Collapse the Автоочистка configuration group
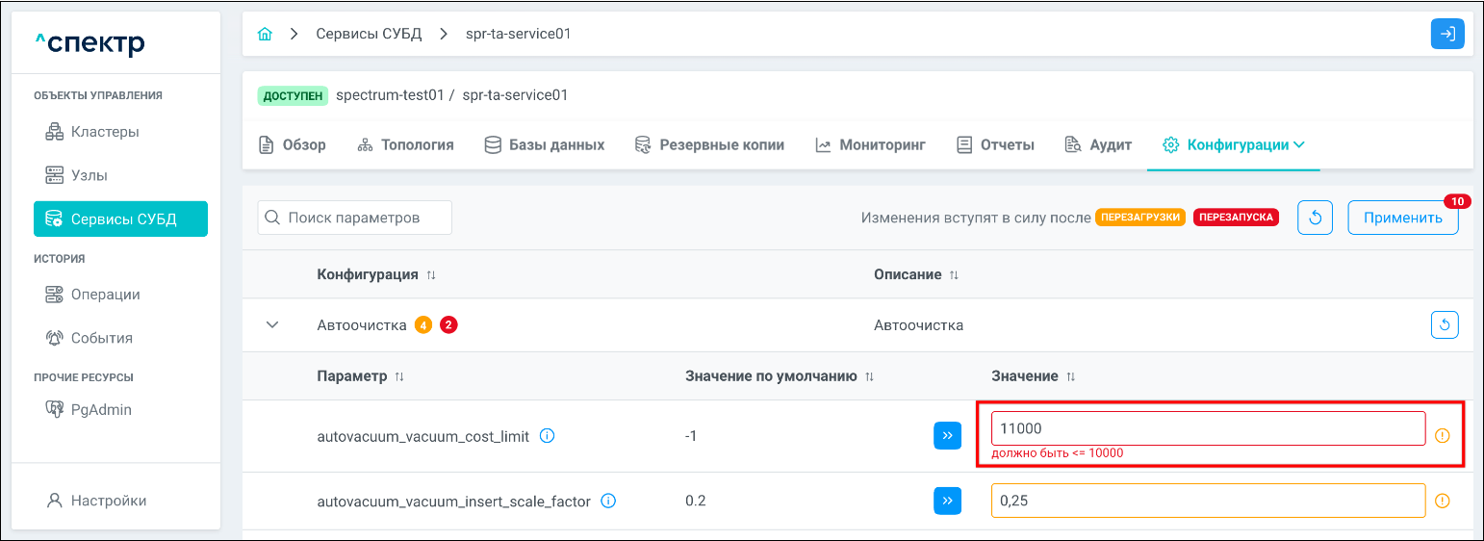The height and width of the screenshot is (541, 1484). tap(272, 325)
